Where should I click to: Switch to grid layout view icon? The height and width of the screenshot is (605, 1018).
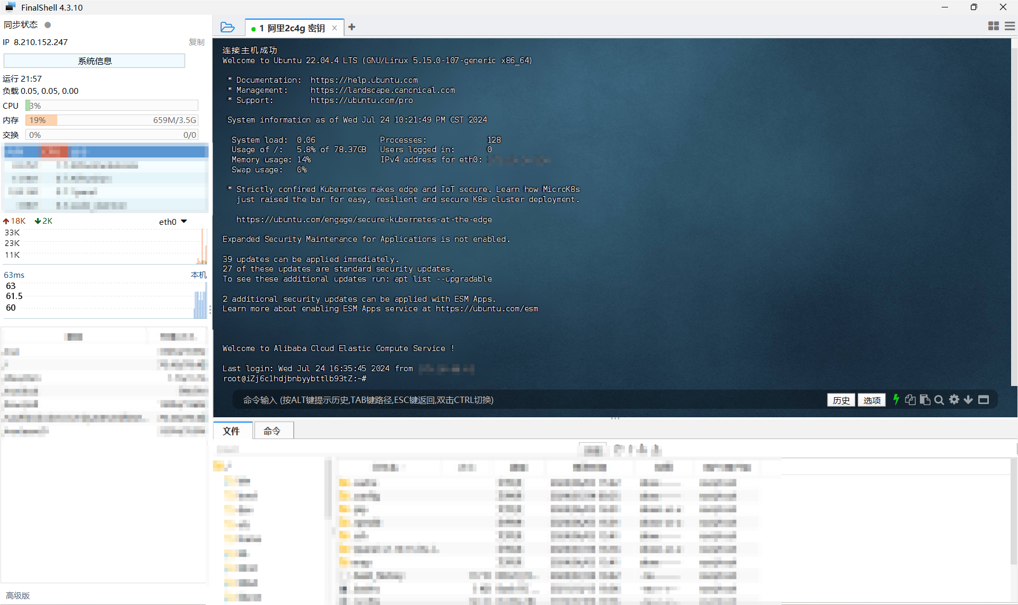click(x=994, y=26)
